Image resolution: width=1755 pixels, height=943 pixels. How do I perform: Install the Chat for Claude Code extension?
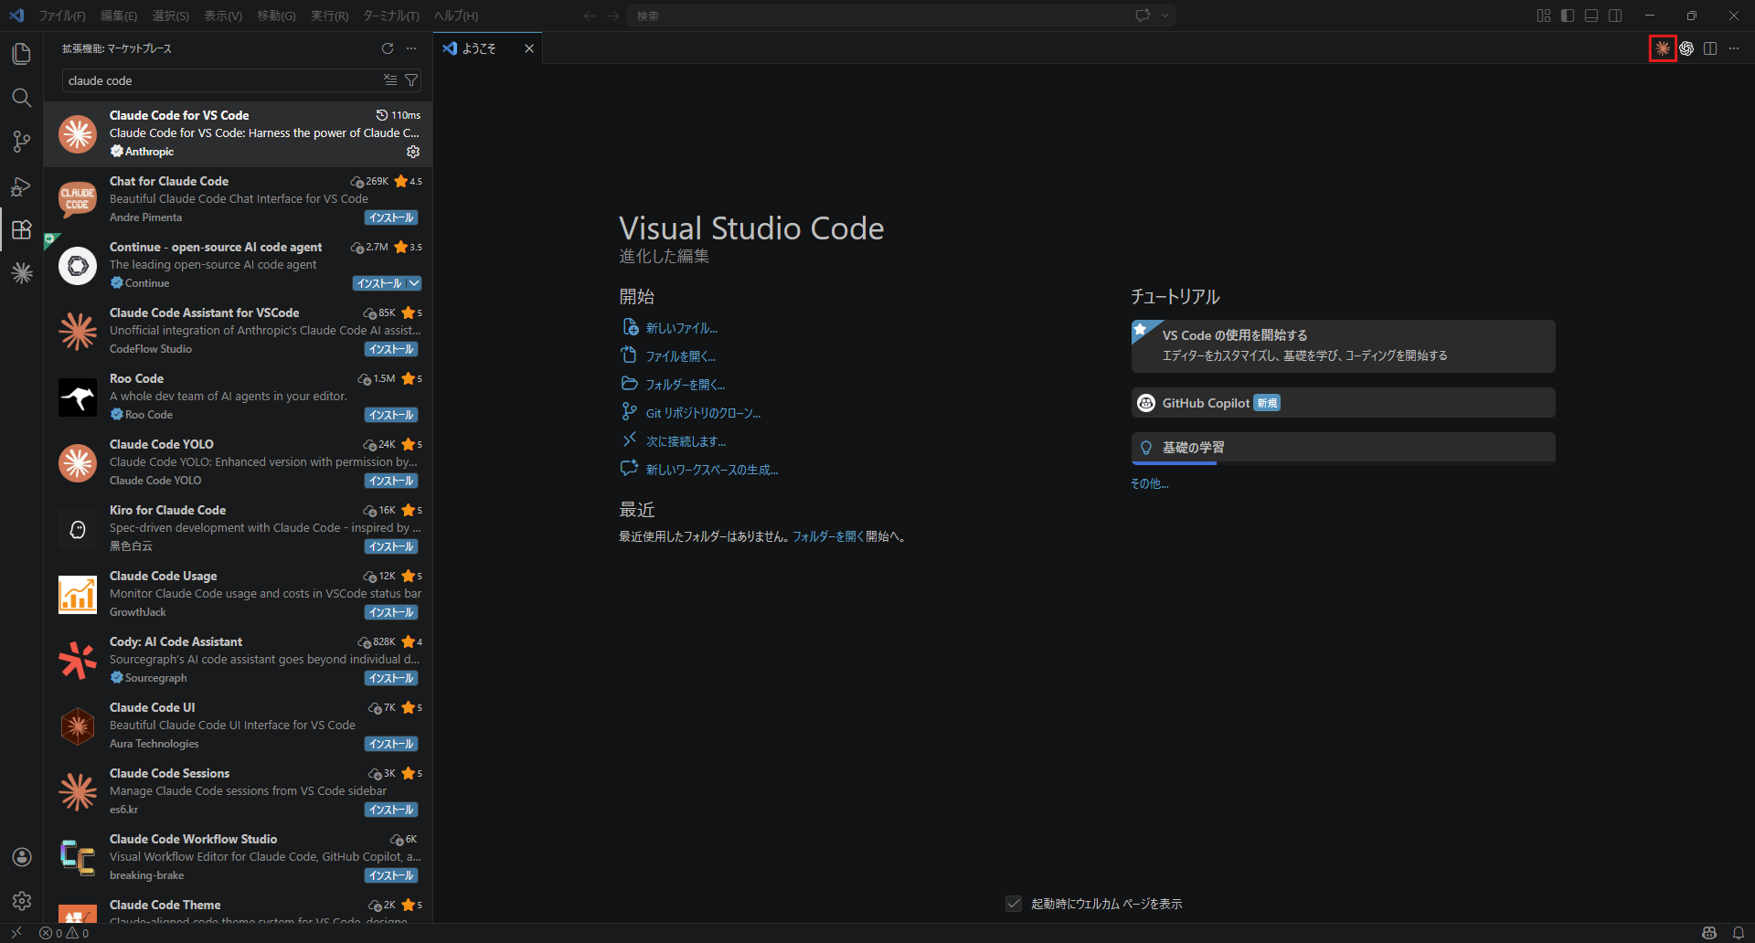[391, 217]
